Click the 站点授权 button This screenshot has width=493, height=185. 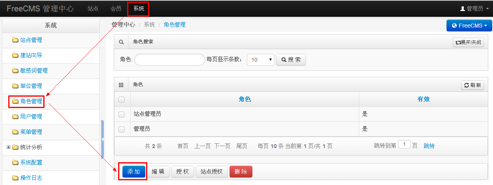click(x=211, y=172)
